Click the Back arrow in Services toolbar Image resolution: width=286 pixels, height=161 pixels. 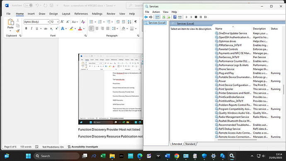coord(146,17)
